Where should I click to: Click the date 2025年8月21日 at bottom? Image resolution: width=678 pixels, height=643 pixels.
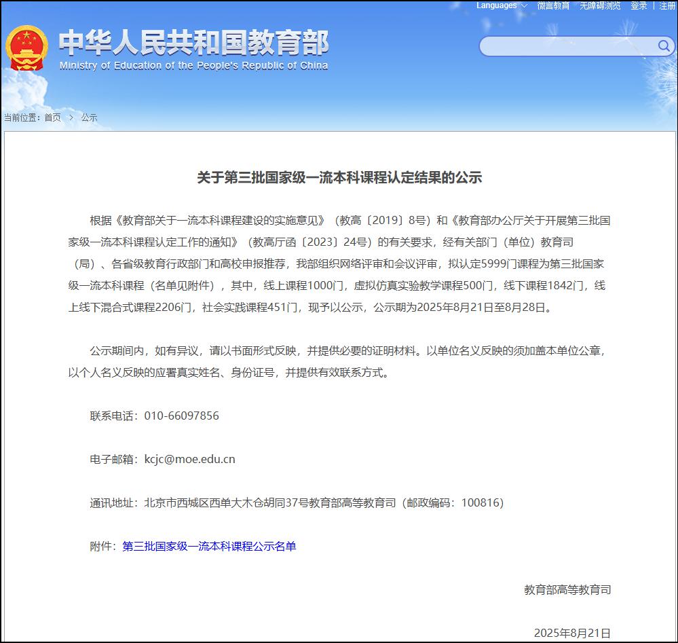point(572,633)
